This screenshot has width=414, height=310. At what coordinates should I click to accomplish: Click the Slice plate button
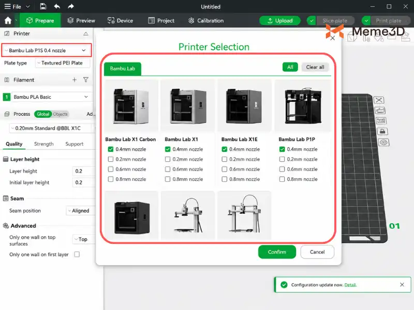tap(335, 21)
